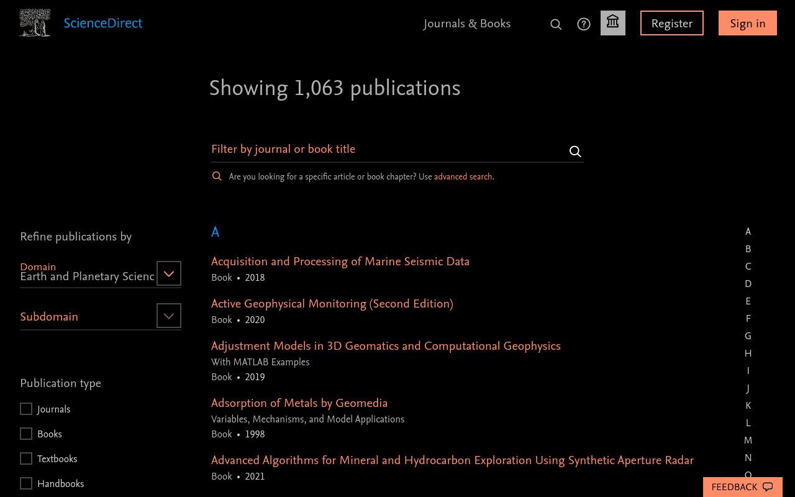
Task: Open the header search magnifier icon
Action: pos(556,24)
